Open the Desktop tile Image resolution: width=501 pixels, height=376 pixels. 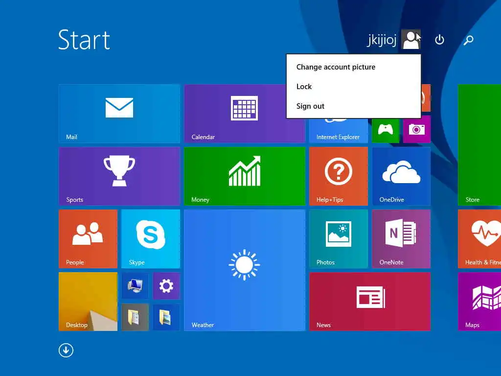88,302
